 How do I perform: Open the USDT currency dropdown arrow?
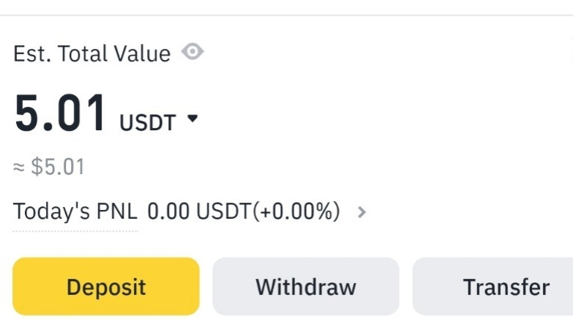[x=192, y=118]
